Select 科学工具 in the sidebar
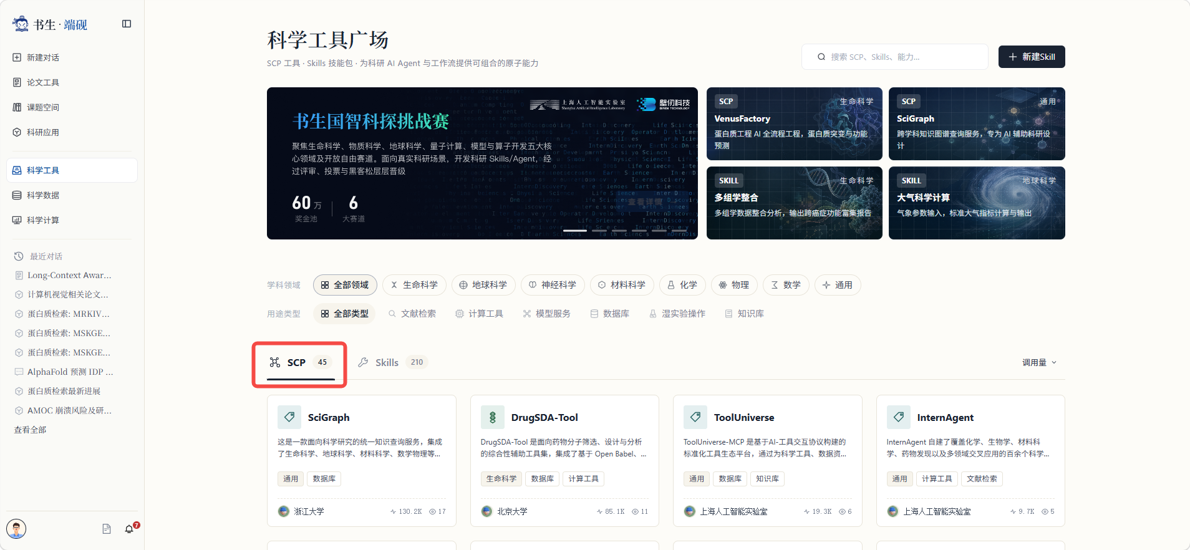The width and height of the screenshot is (1190, 550). coord(72,170)
